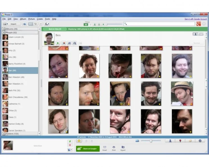The height and width of the screenshot is (167, 209).
Task: Open the Picture menu
Action: click(x=31, y=19)
